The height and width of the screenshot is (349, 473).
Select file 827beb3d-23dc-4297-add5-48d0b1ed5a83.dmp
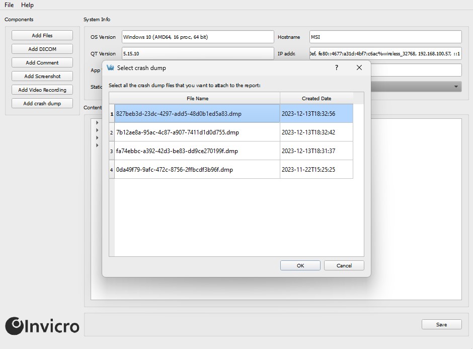pyautogui.click(x=197, y=113)
